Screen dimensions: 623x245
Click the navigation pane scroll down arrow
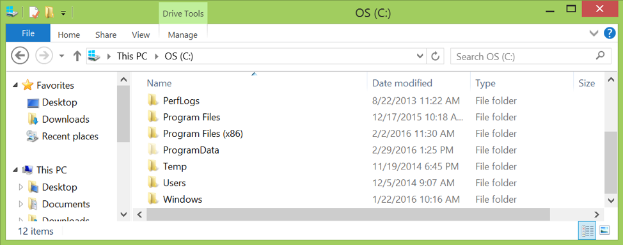(x=123, y=214)
